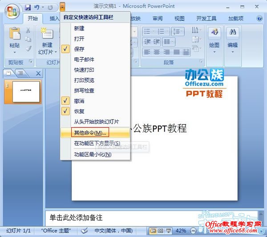267x237 pixels.
Task: Switch to the 视图 ribbon tab
Action: [x=179, y=18]
